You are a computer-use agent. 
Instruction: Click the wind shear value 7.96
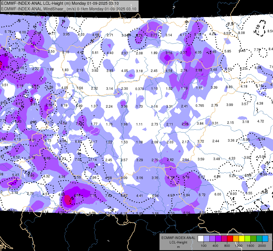[x=93, y=177]
